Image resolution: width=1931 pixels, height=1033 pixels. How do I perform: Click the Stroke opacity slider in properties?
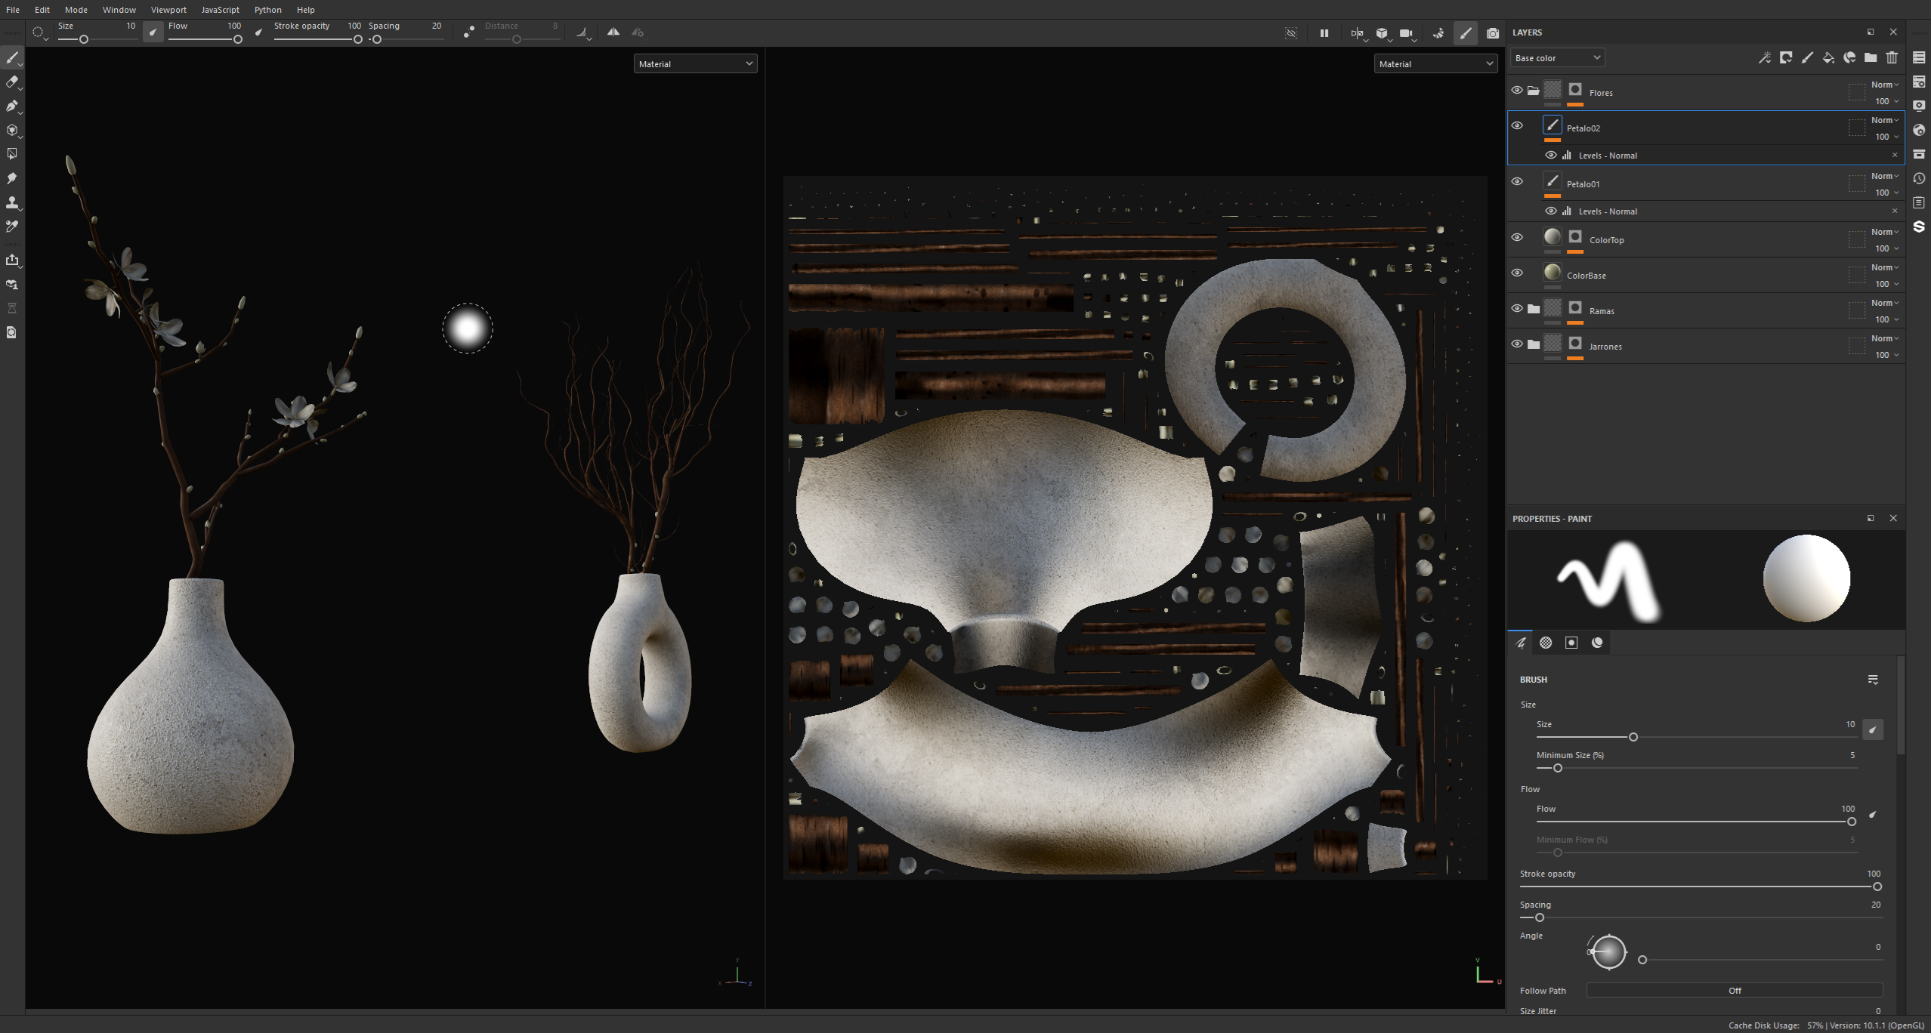tap(1698, 887)
